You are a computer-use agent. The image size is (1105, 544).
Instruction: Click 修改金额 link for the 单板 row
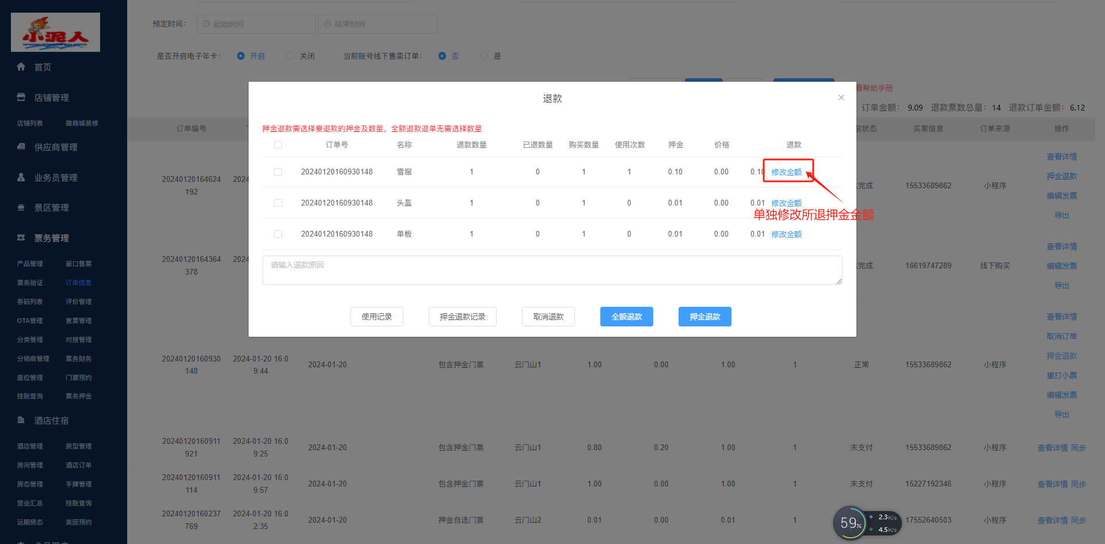pyautogui.click(x=786, y=234)
